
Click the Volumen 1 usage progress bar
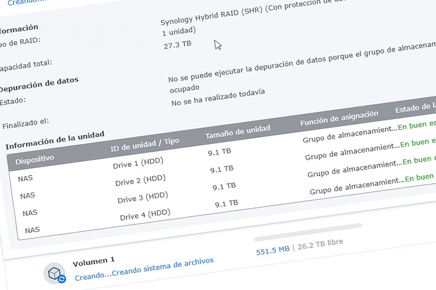308,232
